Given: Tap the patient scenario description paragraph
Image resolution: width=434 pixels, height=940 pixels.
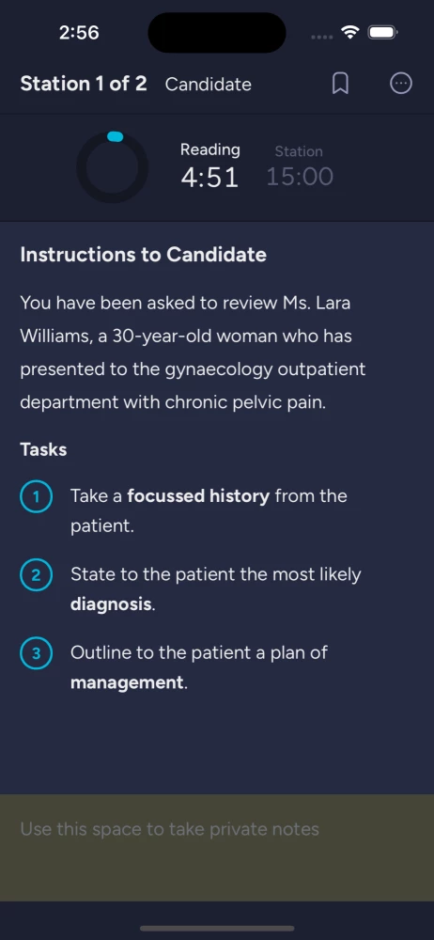Looking at the screenshot, I should click(x=193, y=352).
